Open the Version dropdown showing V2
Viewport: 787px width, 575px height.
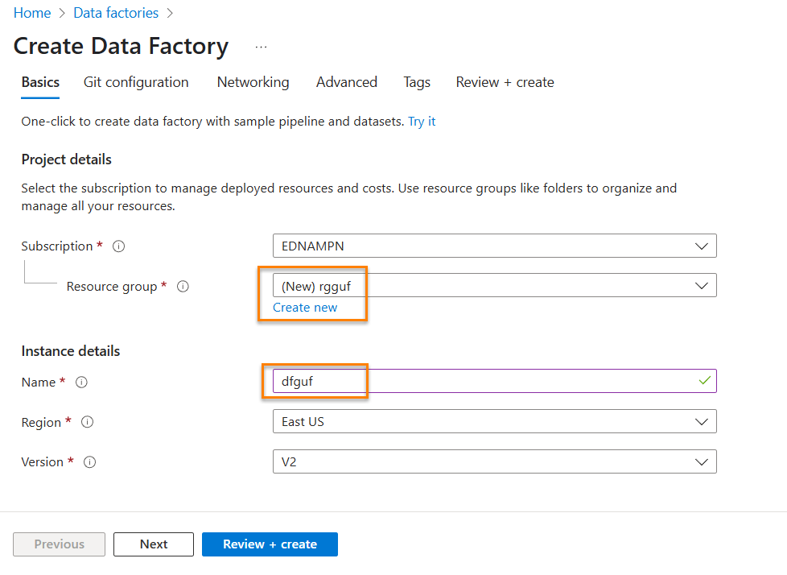tap(494, 461)
